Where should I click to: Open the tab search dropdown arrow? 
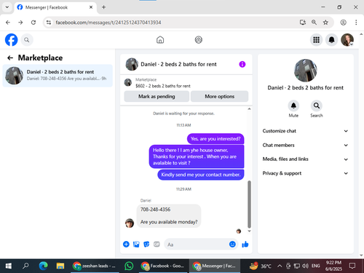point(7,7)
